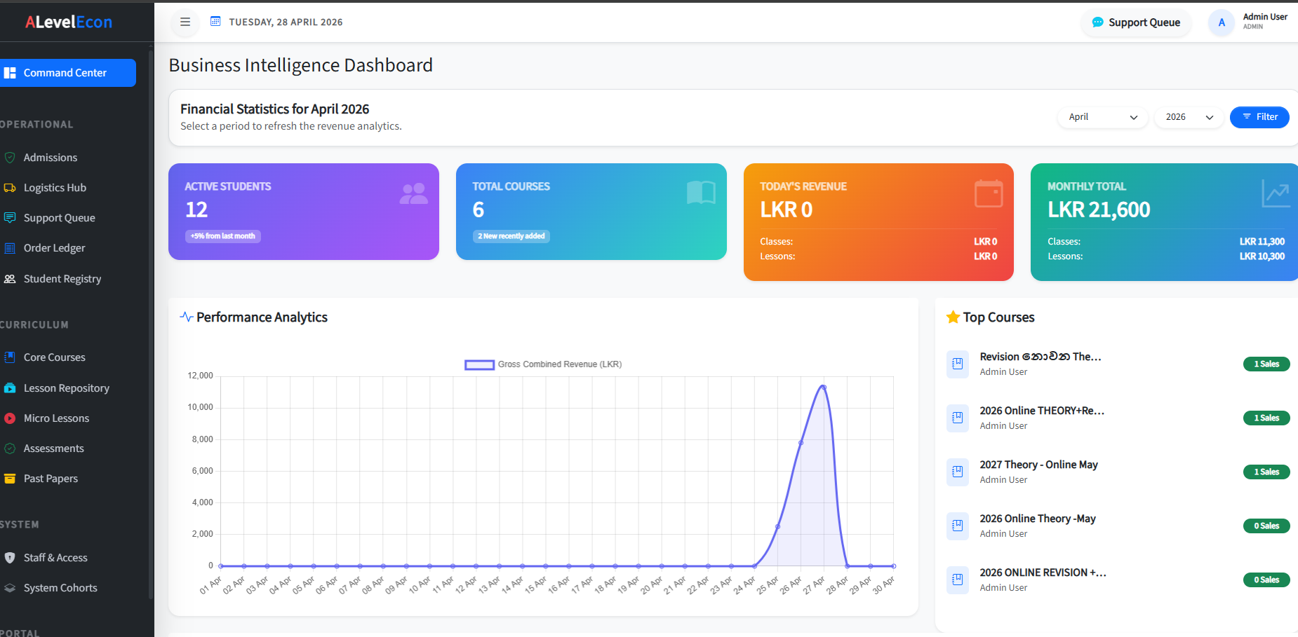Click the 25 Apr chart data point
1298x637 pixels.
[777, 527]
